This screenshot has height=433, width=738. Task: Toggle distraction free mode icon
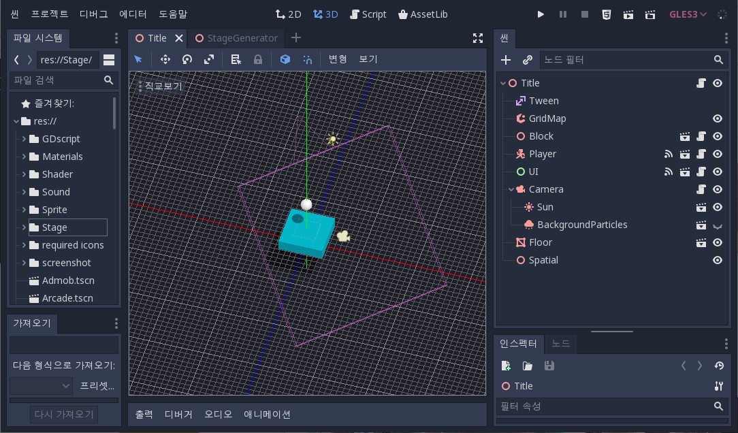478,38
